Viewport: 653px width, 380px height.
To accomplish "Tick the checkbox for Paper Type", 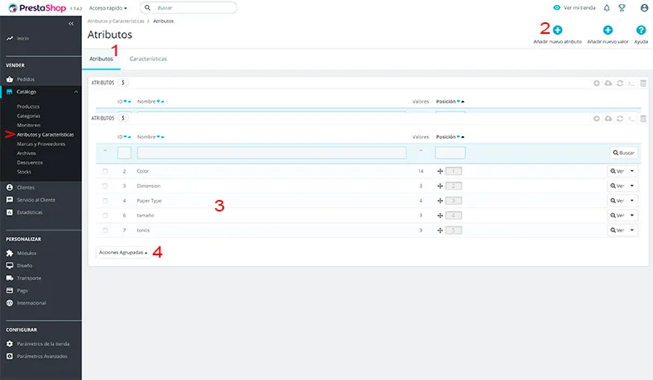I will click(x=105, y=201).
